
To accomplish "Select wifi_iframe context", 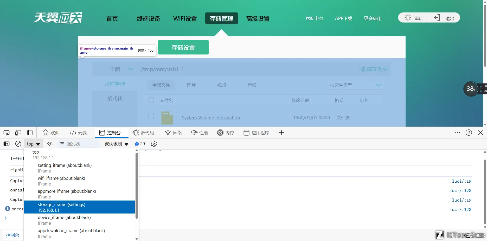I will (79, 181).
